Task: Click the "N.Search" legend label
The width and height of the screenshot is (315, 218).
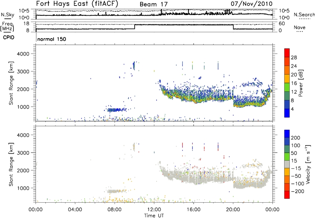Action: [x=304, y=15]
